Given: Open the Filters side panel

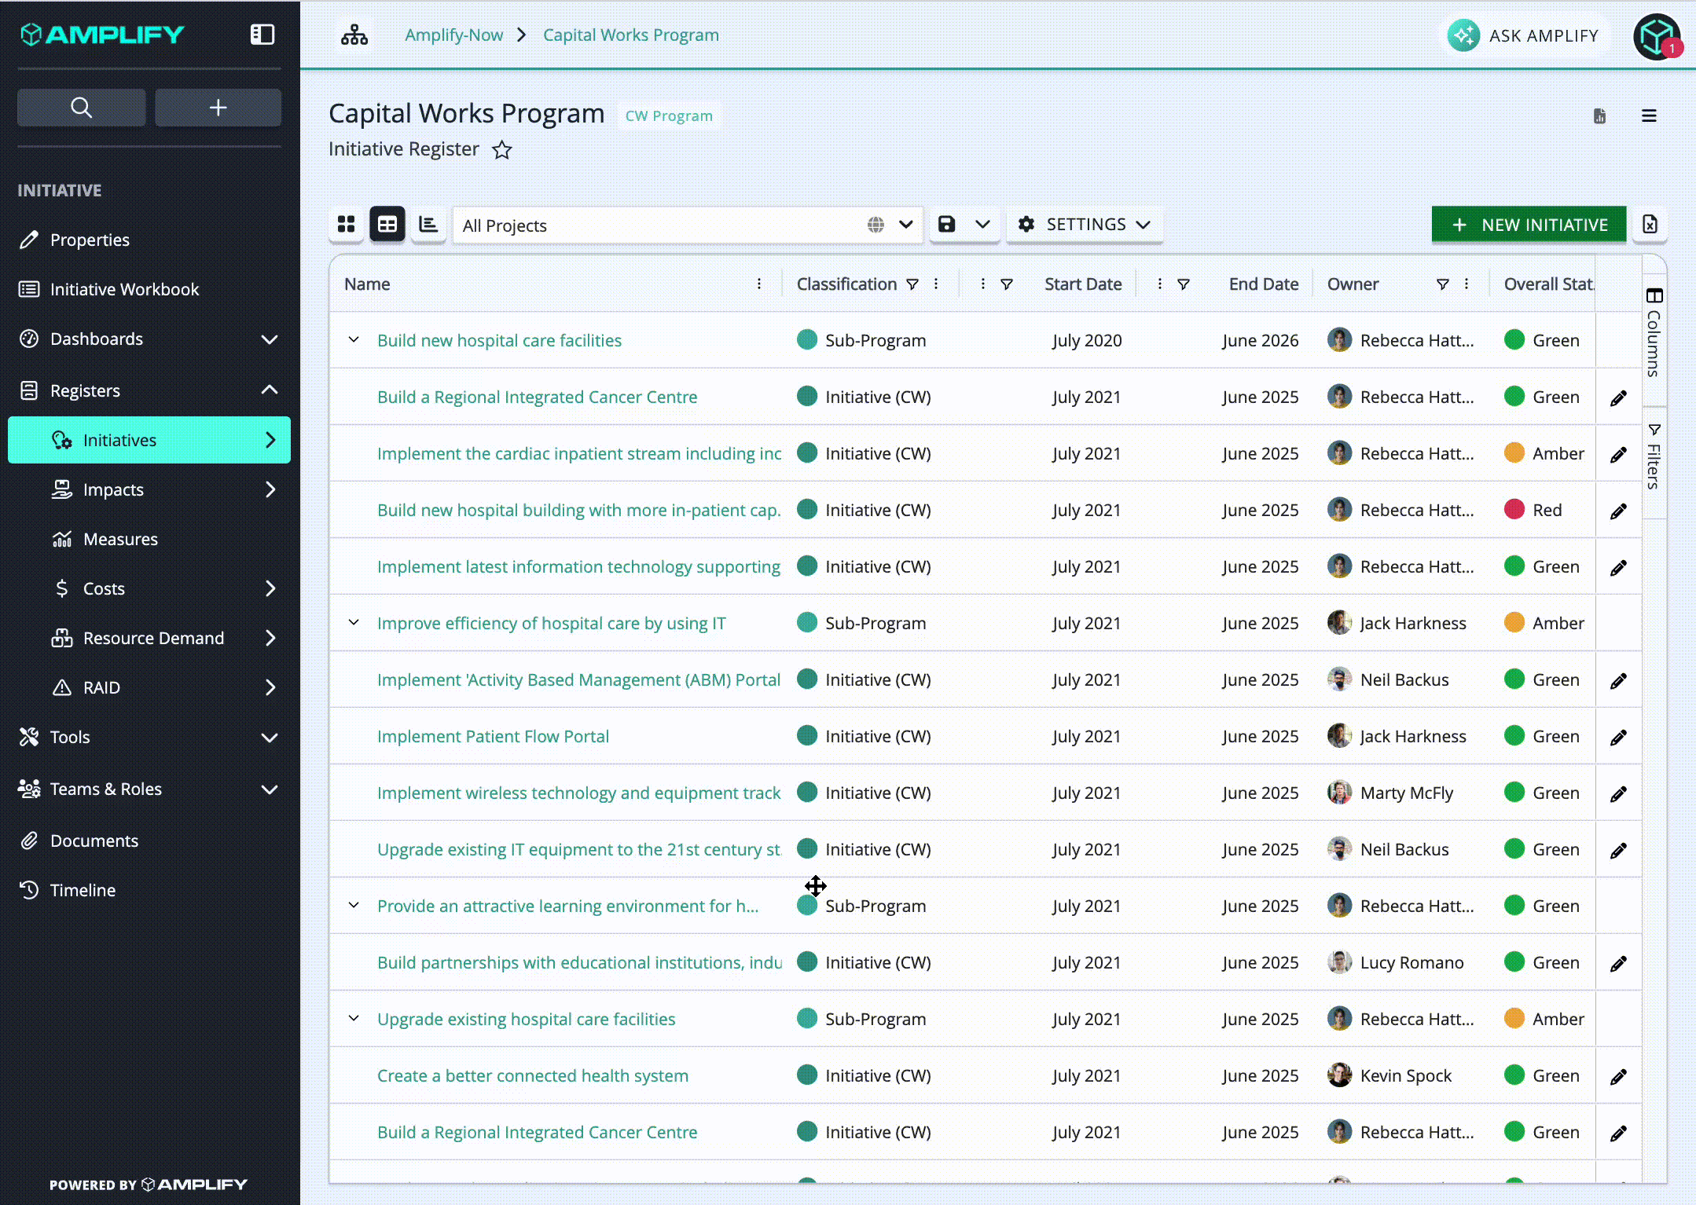Looking at the screenshot, I should (x=1654, y=456).
